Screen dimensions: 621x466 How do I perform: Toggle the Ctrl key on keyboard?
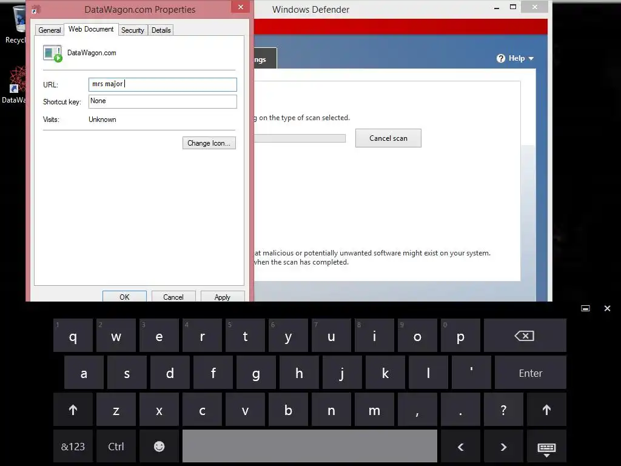116,446
